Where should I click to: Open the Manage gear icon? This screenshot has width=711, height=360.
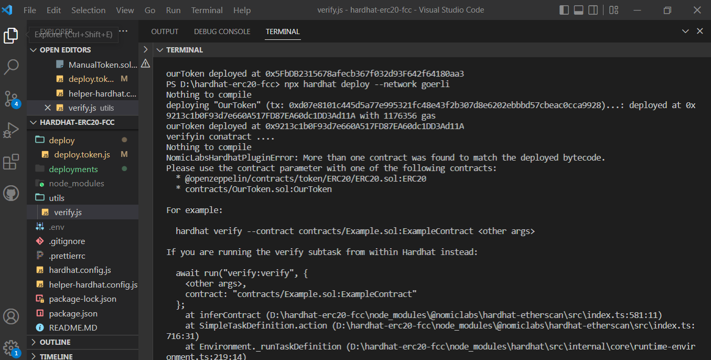[11, 347]
